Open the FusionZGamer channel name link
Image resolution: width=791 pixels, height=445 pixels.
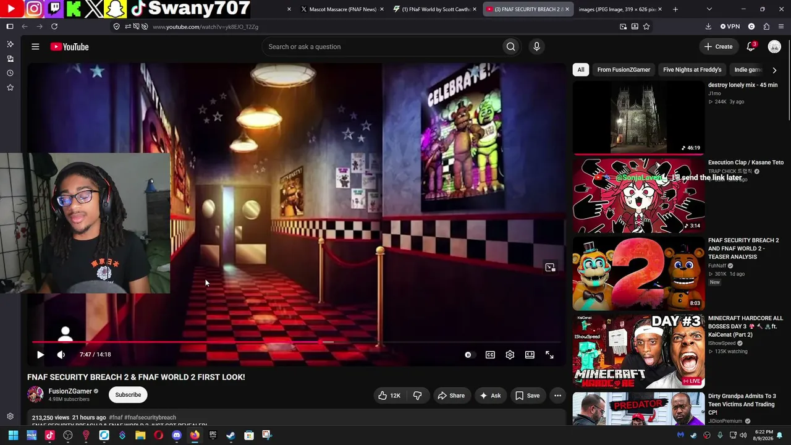point(70,391)
